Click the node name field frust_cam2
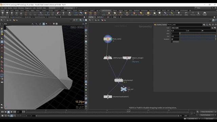 (184, 25)
